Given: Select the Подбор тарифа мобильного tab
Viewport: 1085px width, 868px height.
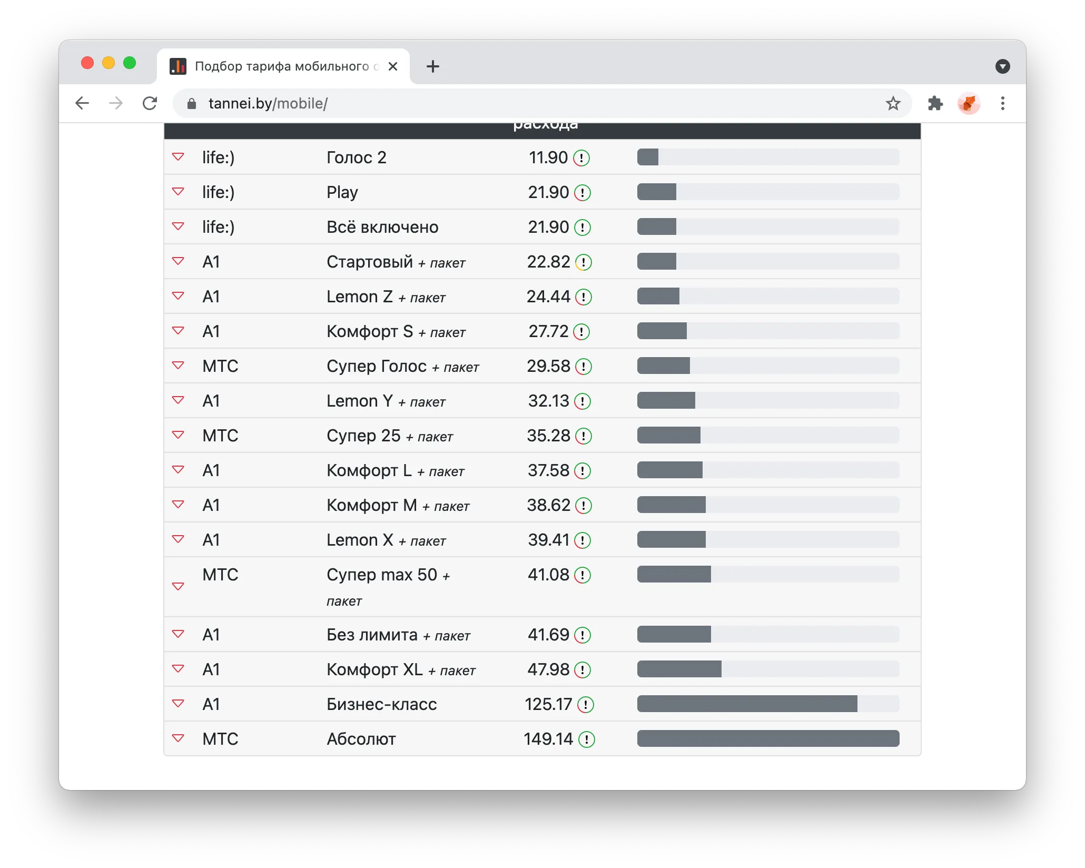Looking at the screenshot, I should coord(283,66).
